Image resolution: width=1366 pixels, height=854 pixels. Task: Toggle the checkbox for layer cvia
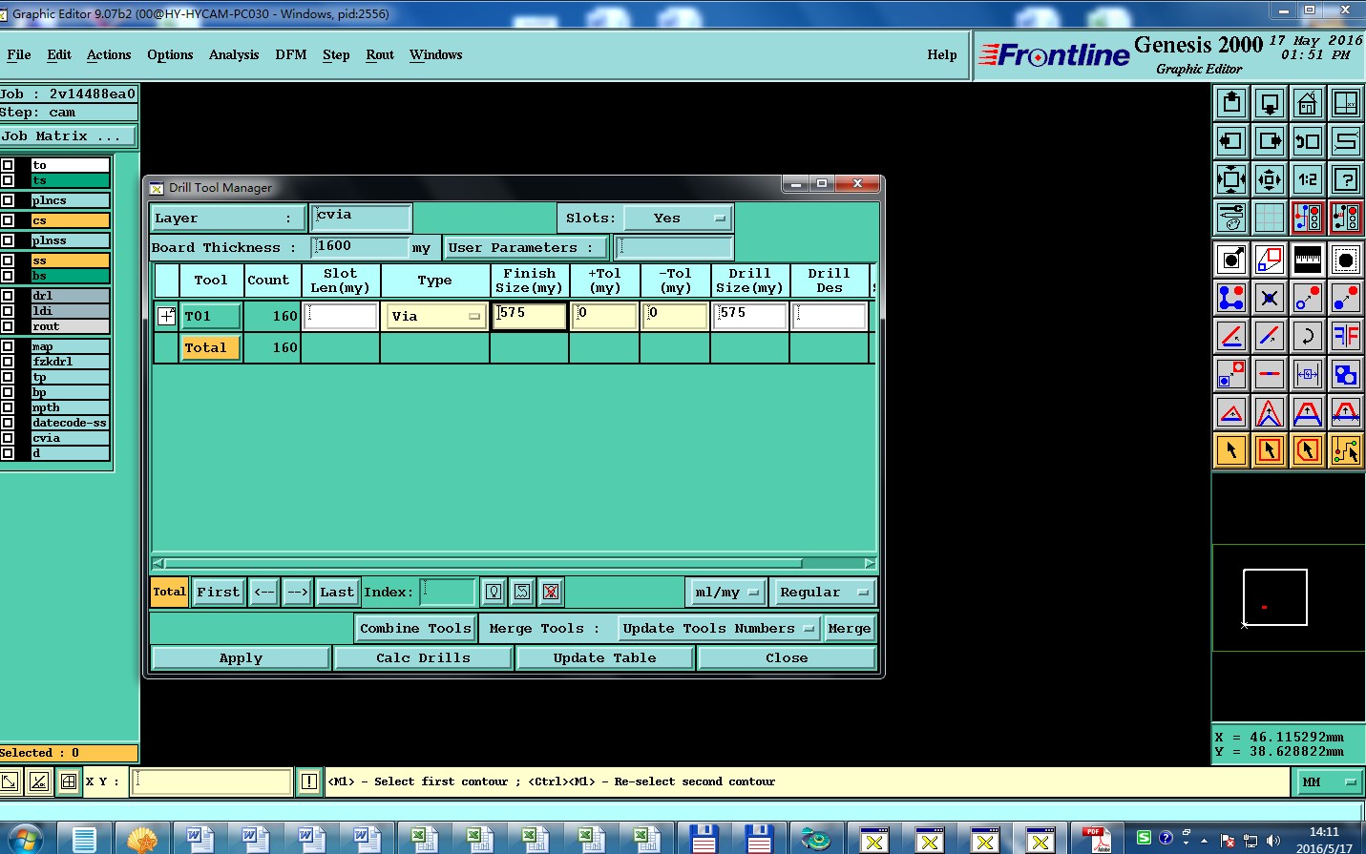[8, 438]
